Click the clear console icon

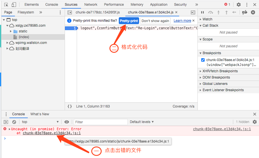click(x=14, y=122)
